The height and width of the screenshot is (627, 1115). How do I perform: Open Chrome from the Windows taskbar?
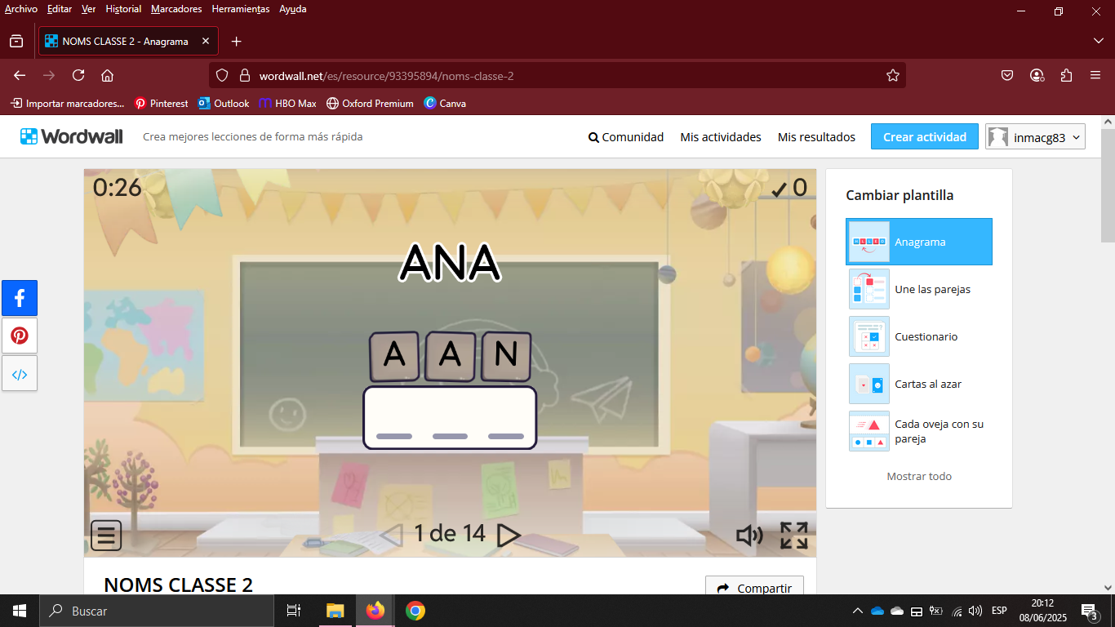point(415,611)
